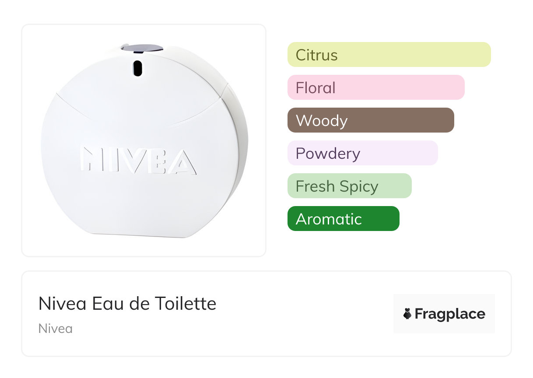Click the Fragplace perfume bottle icon

[x=407, y=314]
